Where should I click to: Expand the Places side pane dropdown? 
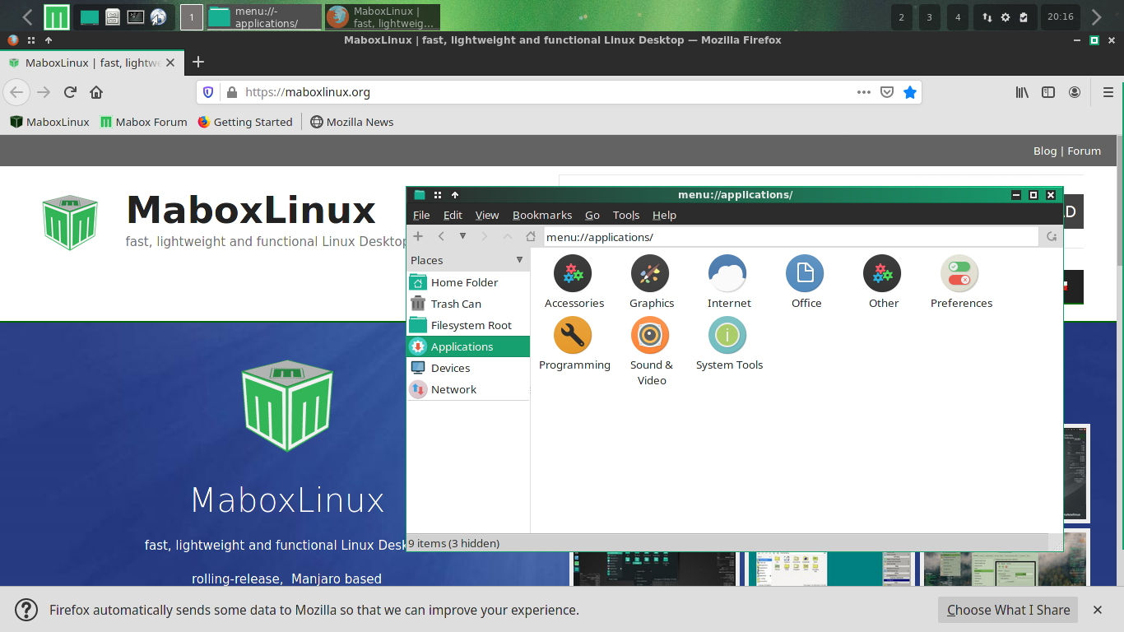coord(519,260)
